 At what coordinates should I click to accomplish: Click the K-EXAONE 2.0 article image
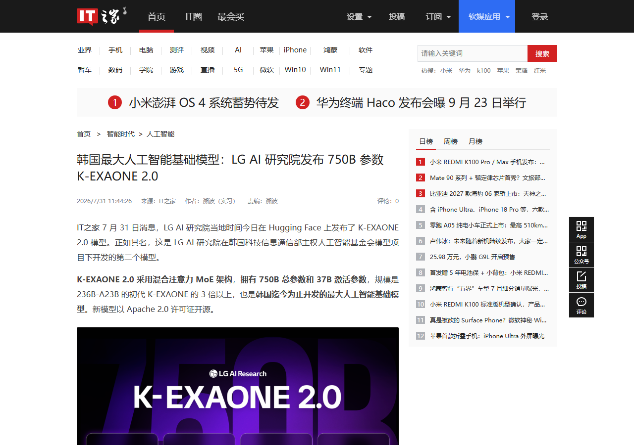click(238, 386)
